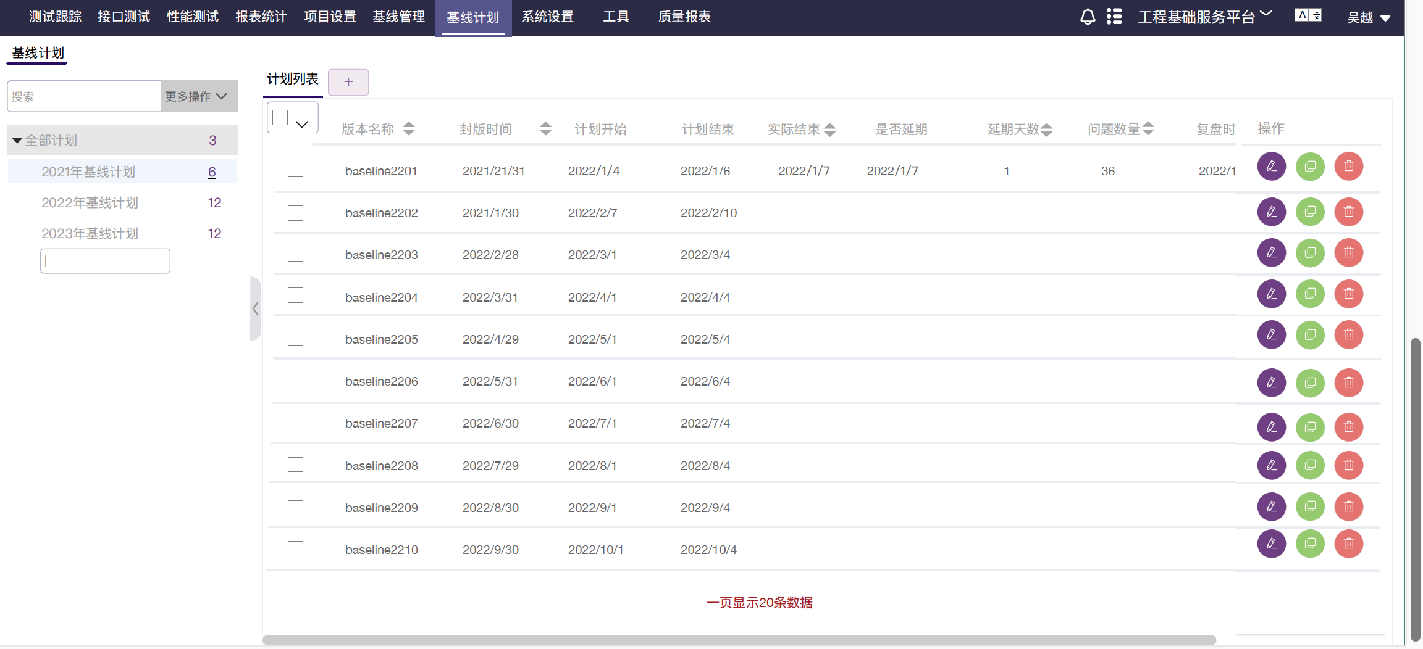Open the 更多操作 dropdown

click(x=199, y=96)
